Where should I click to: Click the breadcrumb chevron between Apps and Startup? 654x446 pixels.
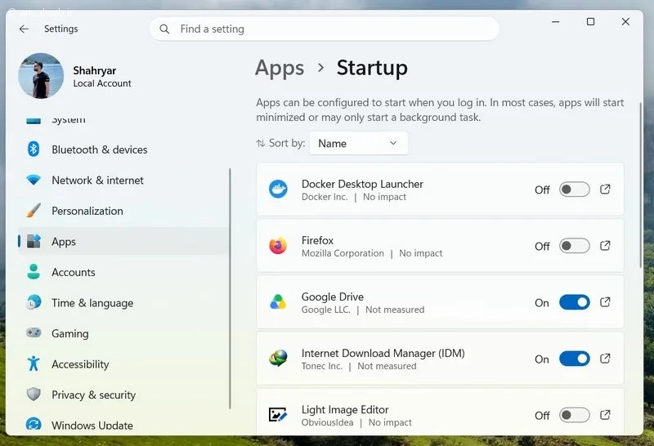[x=320, y=68]
